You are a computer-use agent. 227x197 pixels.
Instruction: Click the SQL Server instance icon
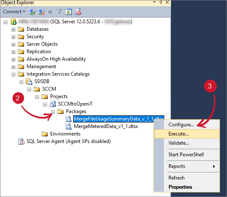[14, 22]
